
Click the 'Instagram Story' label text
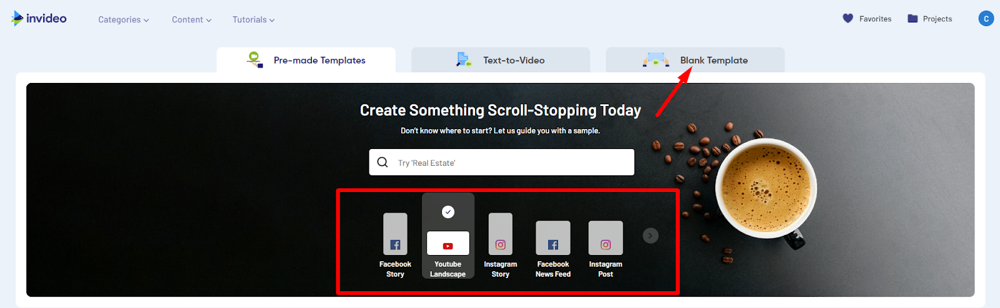point(500,269)
